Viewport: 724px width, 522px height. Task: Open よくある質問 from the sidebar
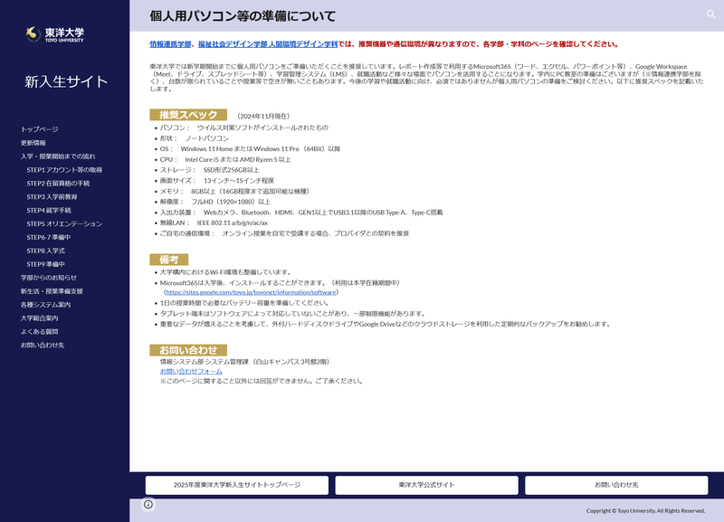coord(40,333)
